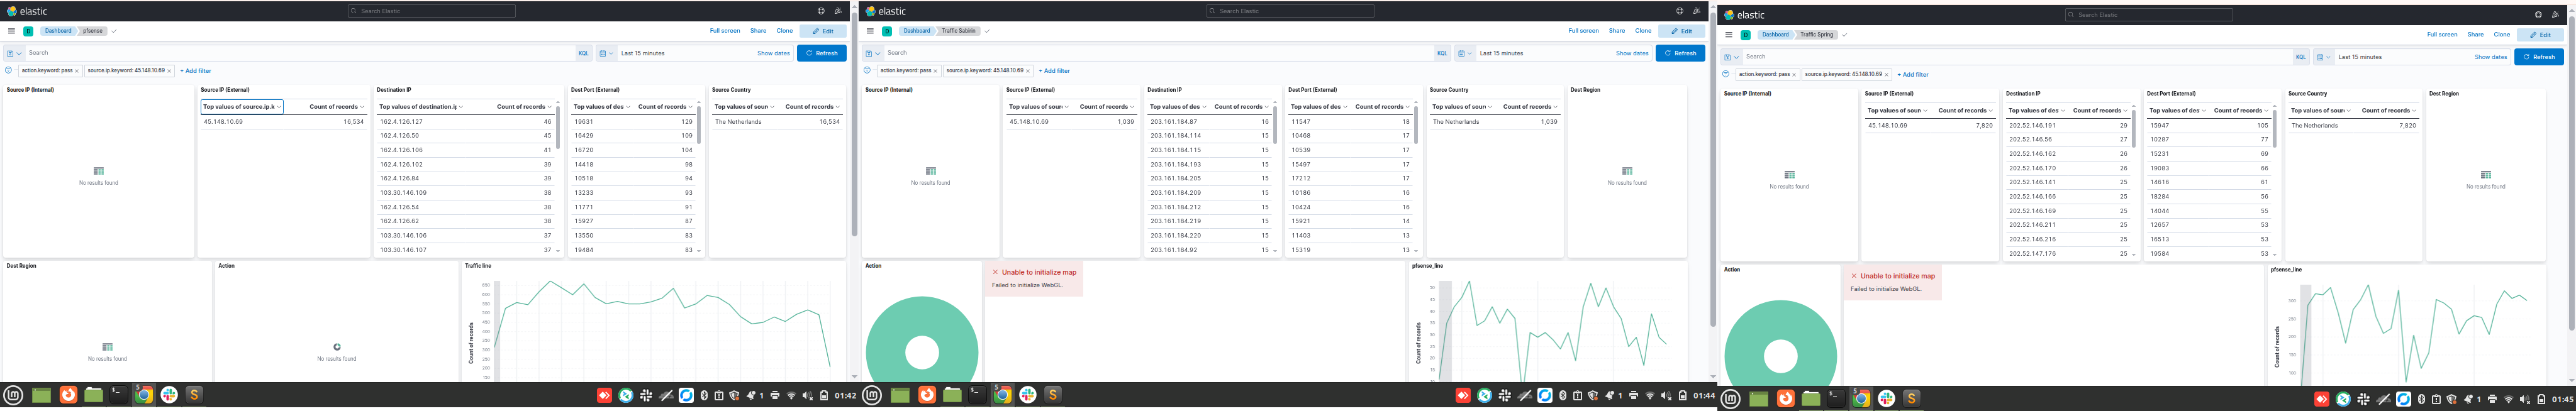Open the help icon in Traffic Sabrin header
The image size is (2576, 411).
(1680, 11)
